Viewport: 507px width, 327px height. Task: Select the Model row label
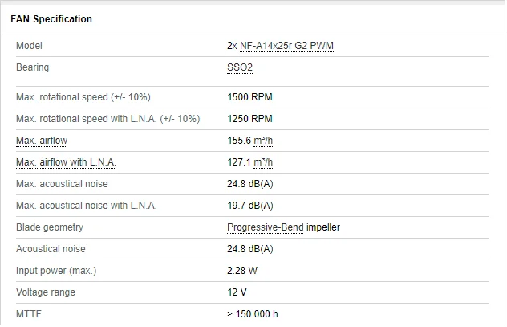[x=29, y=47]
